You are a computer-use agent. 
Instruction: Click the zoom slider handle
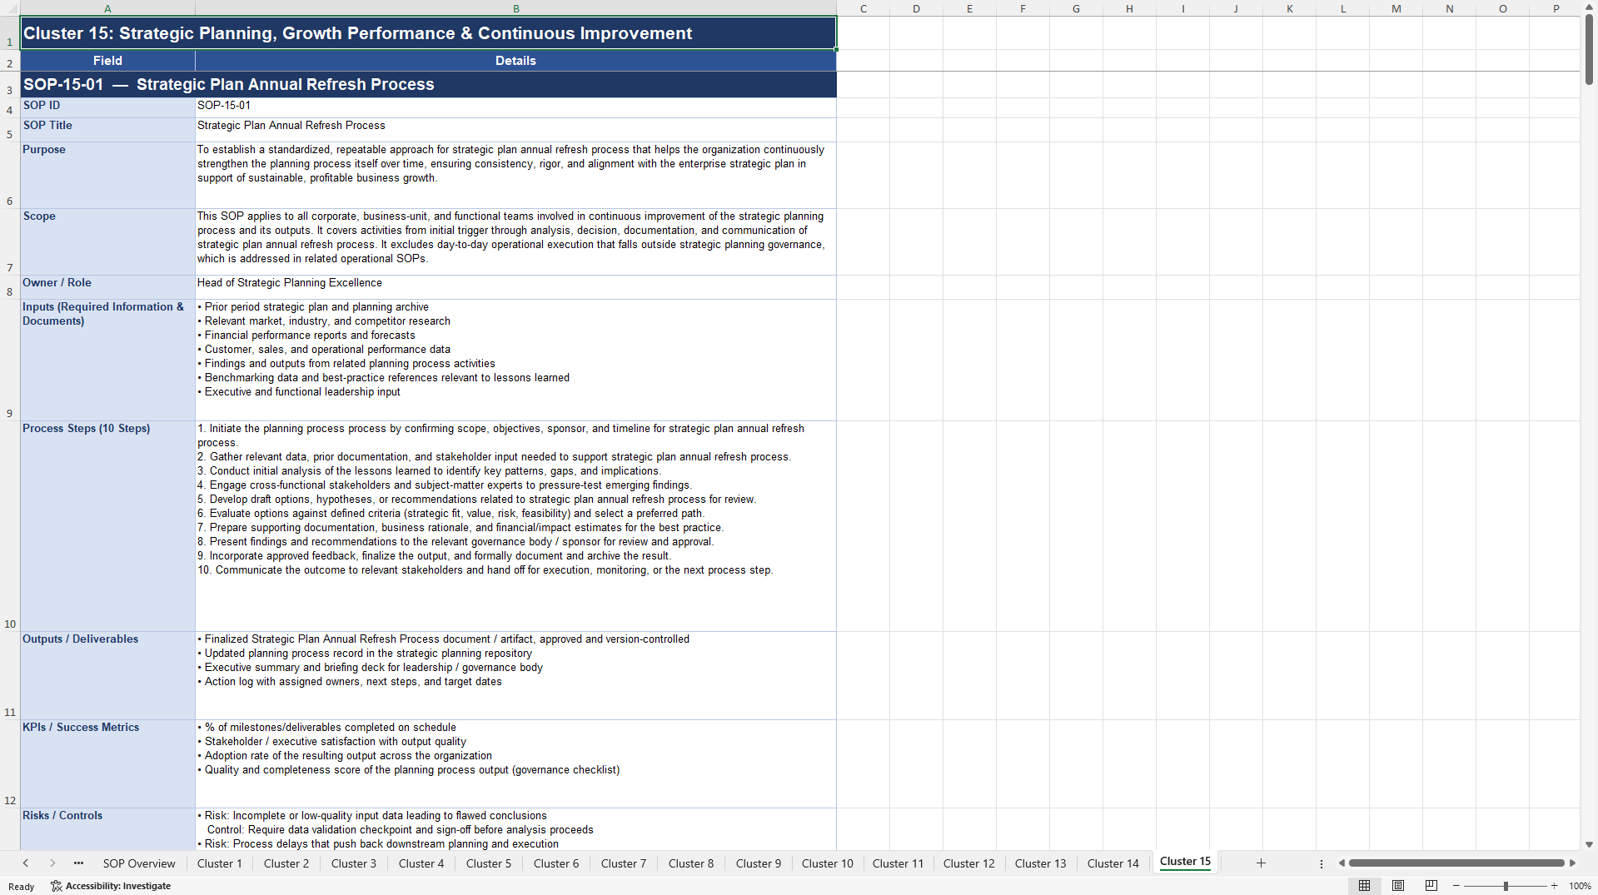[1506, 886]
